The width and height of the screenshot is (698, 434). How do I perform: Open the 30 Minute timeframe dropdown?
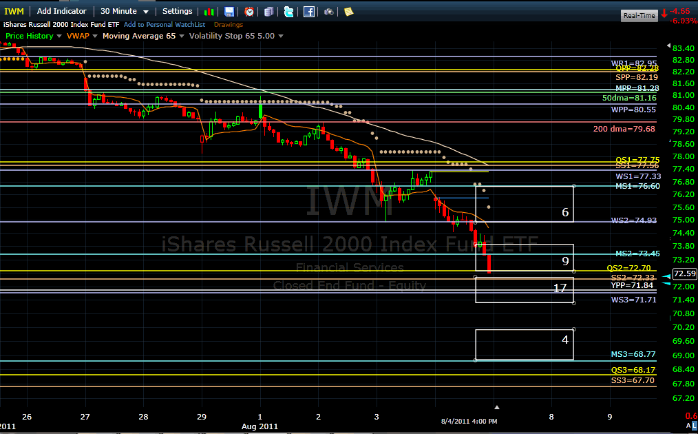[x=124, y=11]
